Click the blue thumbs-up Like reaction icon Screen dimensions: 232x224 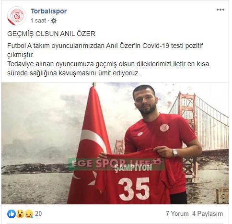click(x=12, y=214)
